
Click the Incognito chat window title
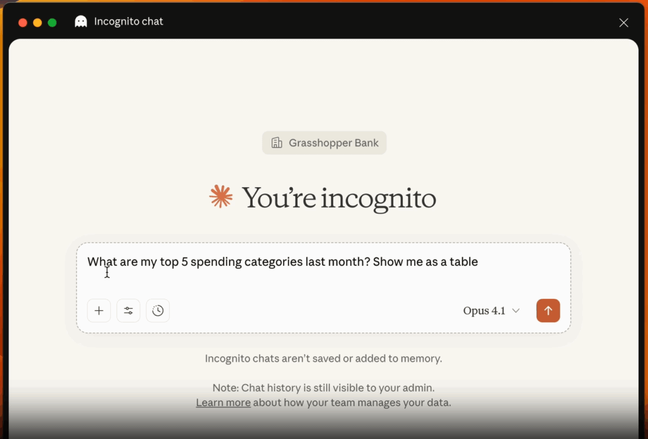[x=129, y=22]
